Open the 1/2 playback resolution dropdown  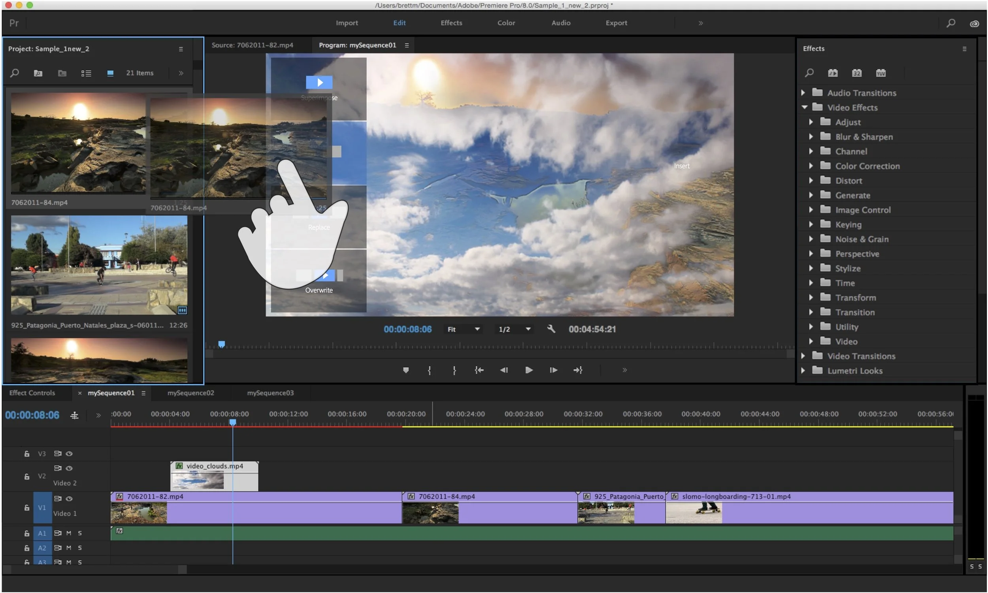(x=514, y=329)
